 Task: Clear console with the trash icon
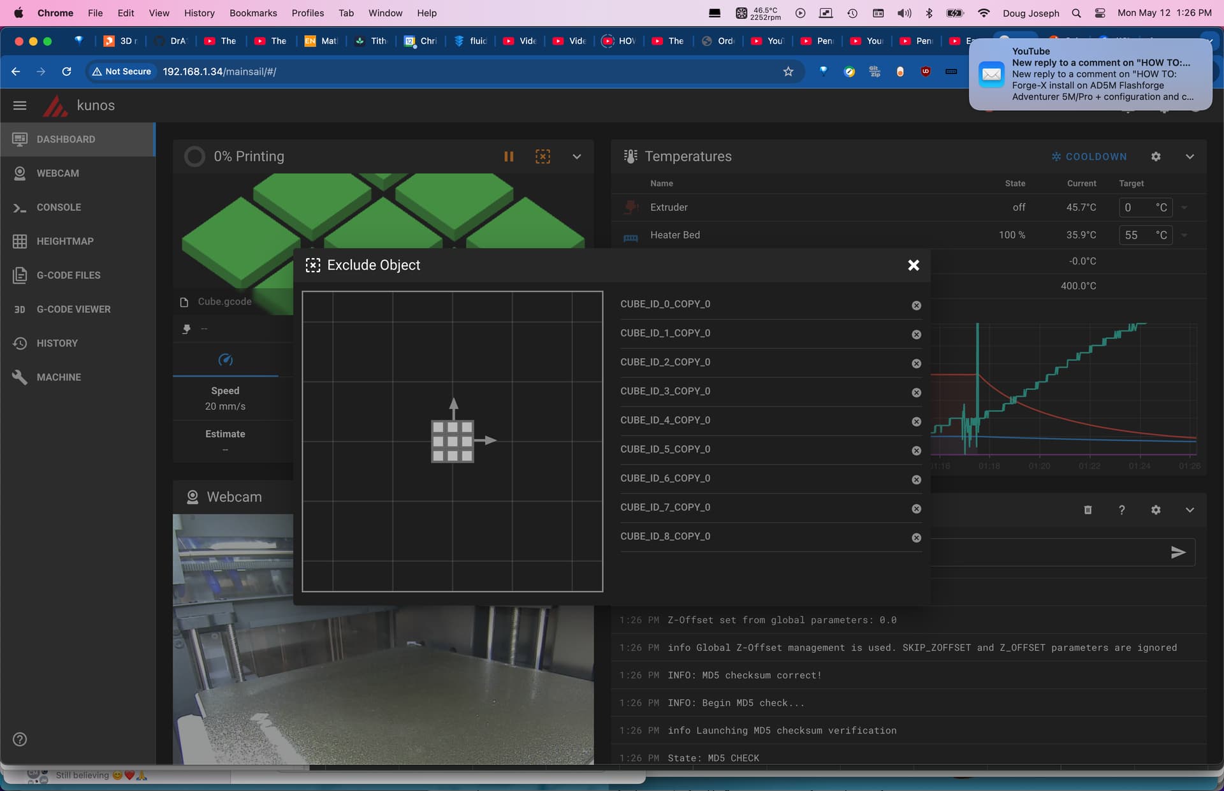click(x=1088, y=510)
